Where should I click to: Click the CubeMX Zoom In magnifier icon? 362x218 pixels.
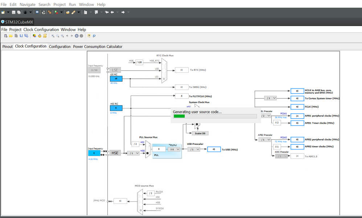click(53, 36)
